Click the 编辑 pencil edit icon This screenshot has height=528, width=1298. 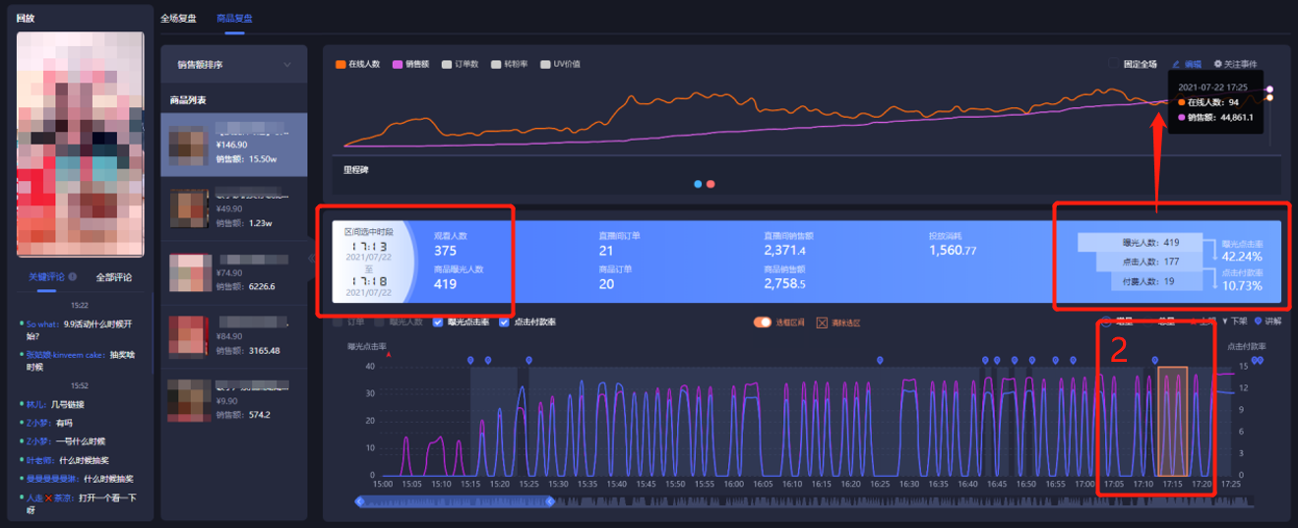coord(1176,64)
